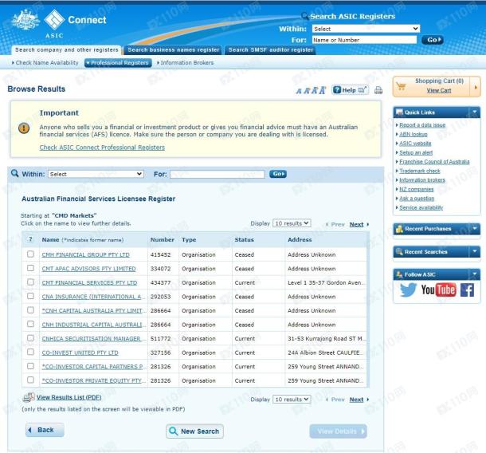Tick checkbox for *CO-INVESTOR CAPITAL PARTNERS row
486x453 pixels.
pos(30,366)
